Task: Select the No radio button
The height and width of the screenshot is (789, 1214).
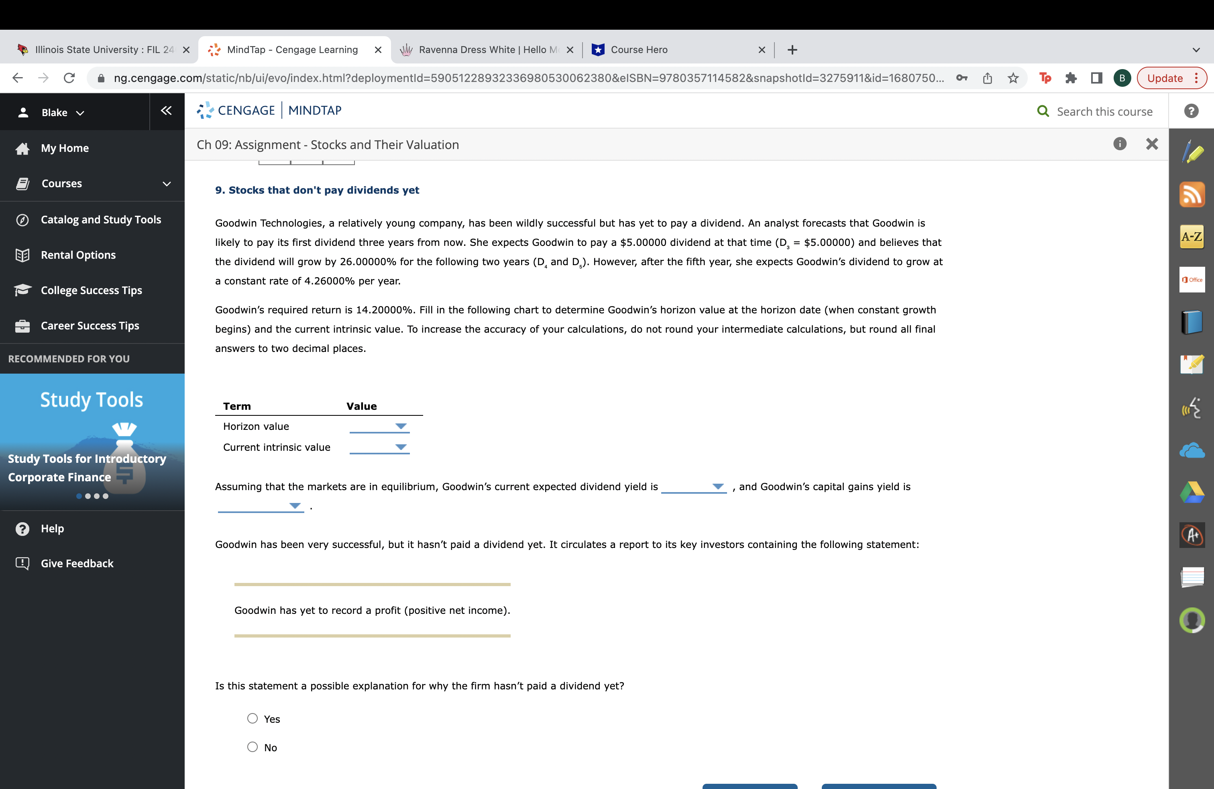Action: tap(252, 746)
